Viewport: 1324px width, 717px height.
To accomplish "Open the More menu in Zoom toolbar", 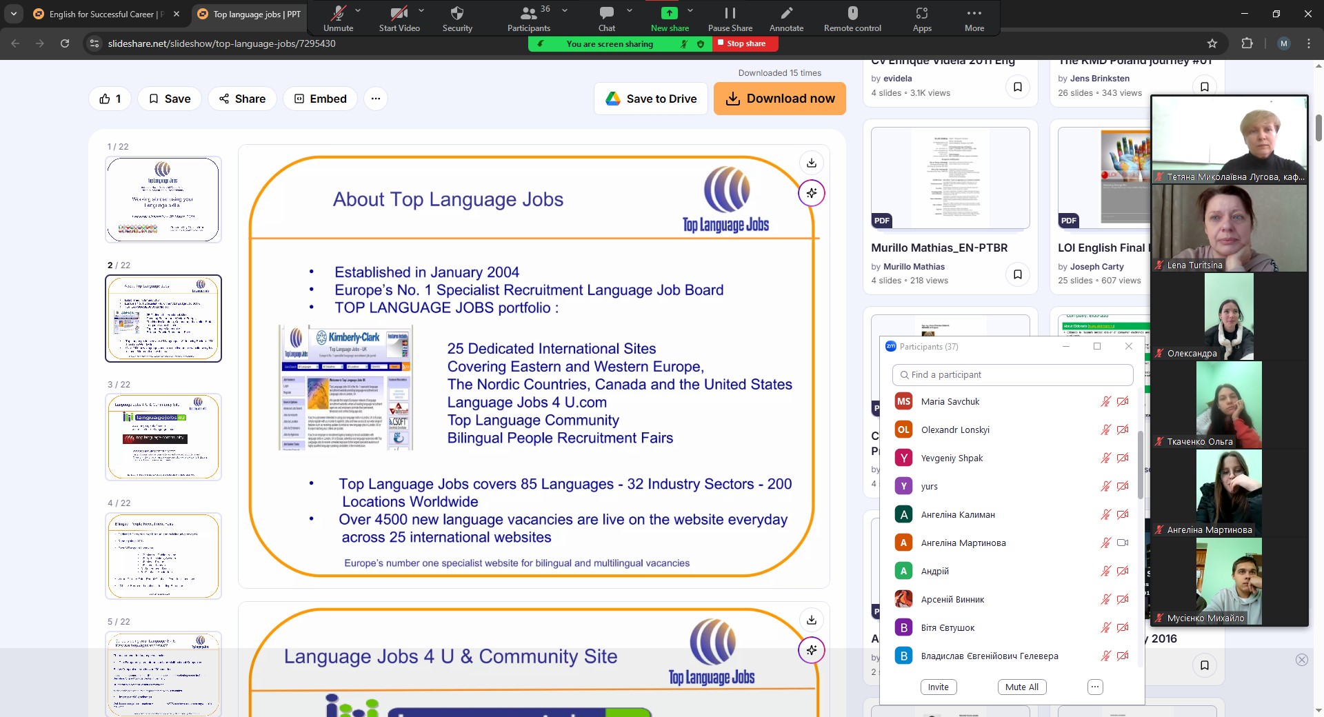I will click(x=974, y=19).
